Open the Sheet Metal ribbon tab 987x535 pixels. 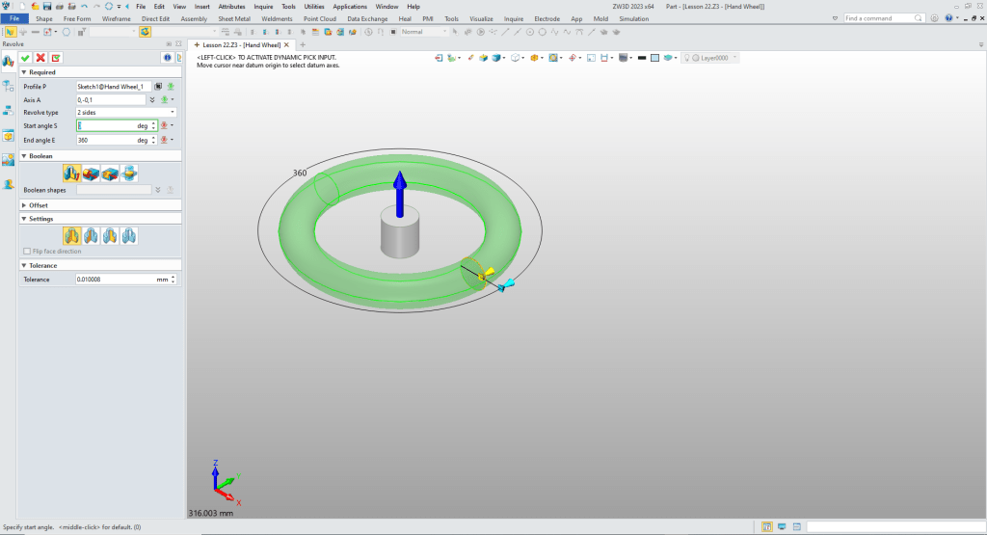(x=234, y=18)
